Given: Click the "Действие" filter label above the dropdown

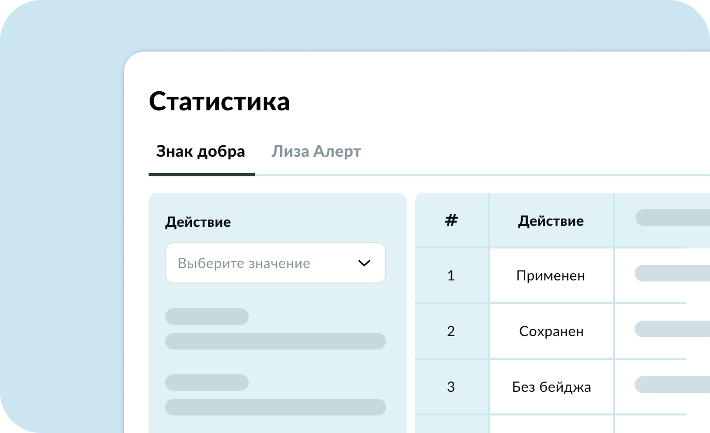Looking at the screenshot, I should coord(198,222).
